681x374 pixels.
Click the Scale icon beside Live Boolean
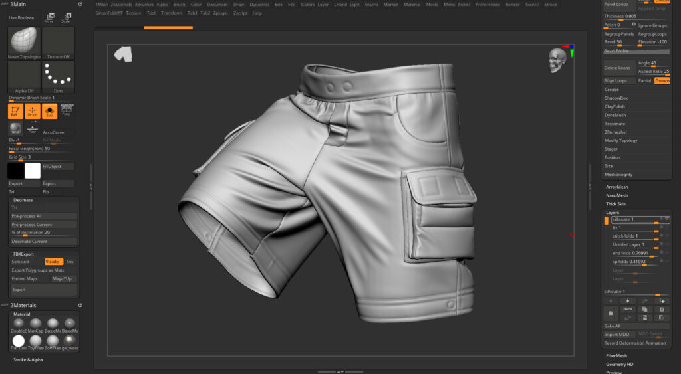coord(66,17)
